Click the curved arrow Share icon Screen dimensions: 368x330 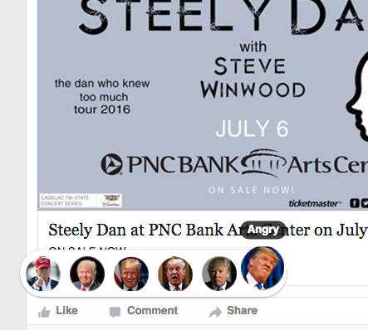tap(215, 312)
